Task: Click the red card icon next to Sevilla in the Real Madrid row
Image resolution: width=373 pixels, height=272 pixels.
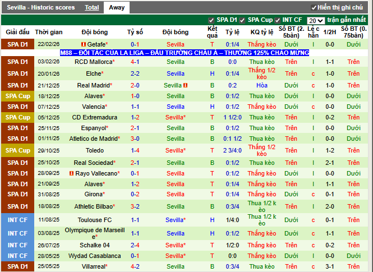Action: click(185, 85)
